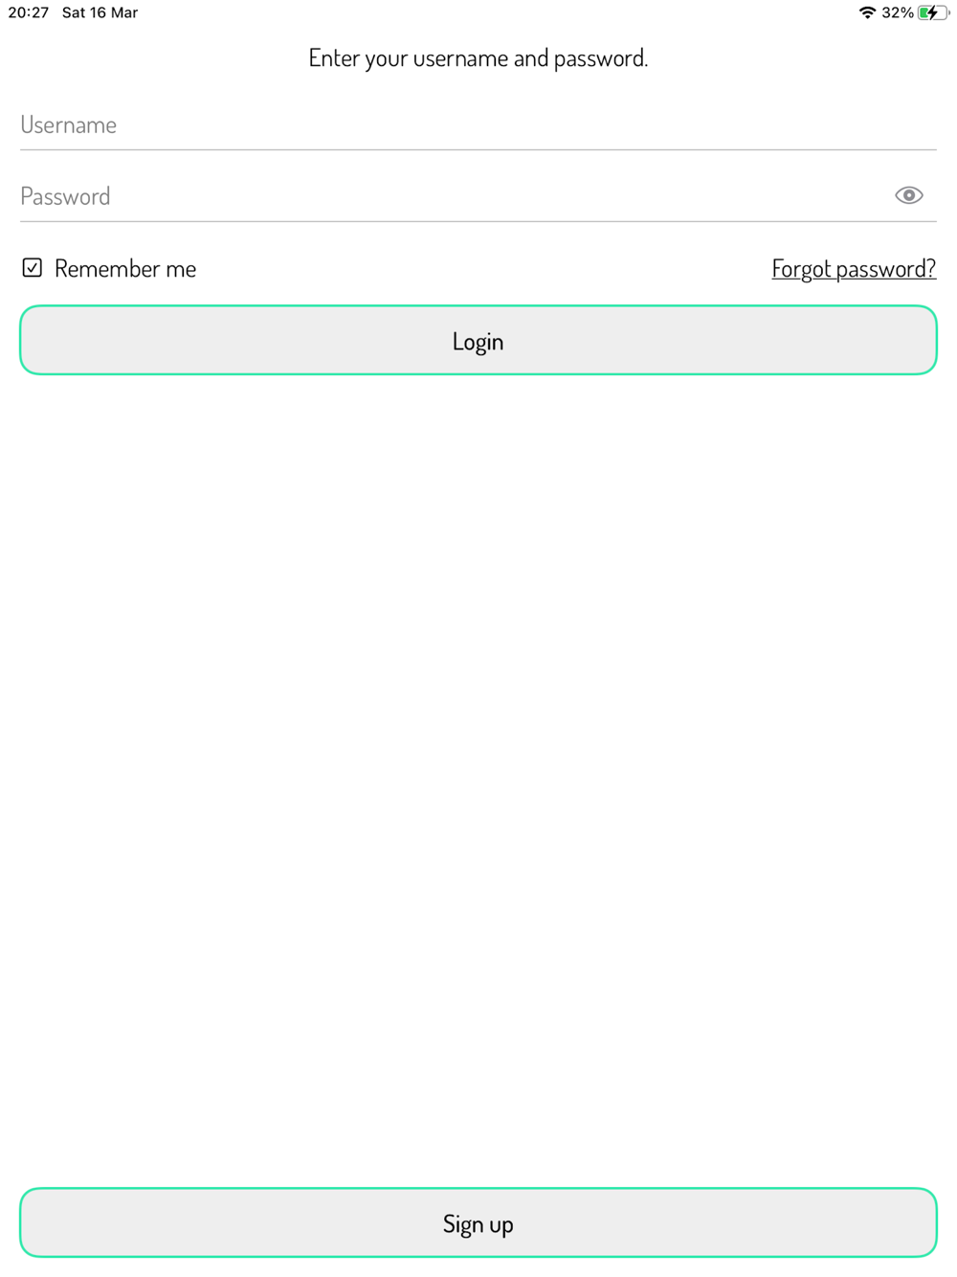The image size is (957, 1277).
Task: Click the Enter your username and password heading
Action: point(478,58)
